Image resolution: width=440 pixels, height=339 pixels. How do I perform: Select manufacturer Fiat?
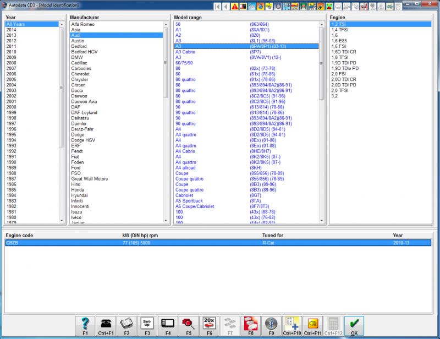pyautogui.click(x=116, y=157)
